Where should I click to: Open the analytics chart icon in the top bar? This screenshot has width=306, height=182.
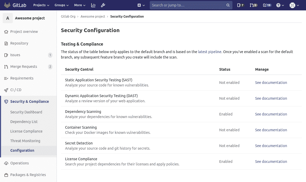(93, 5)
